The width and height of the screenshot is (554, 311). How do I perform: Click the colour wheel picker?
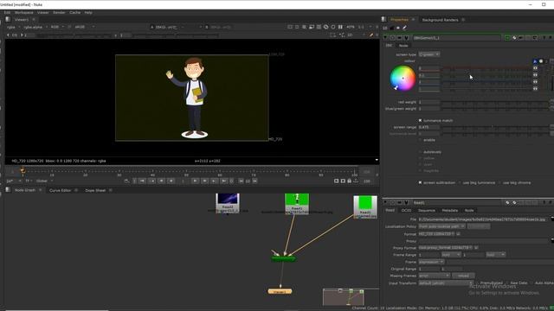click(x=403, y=79)
